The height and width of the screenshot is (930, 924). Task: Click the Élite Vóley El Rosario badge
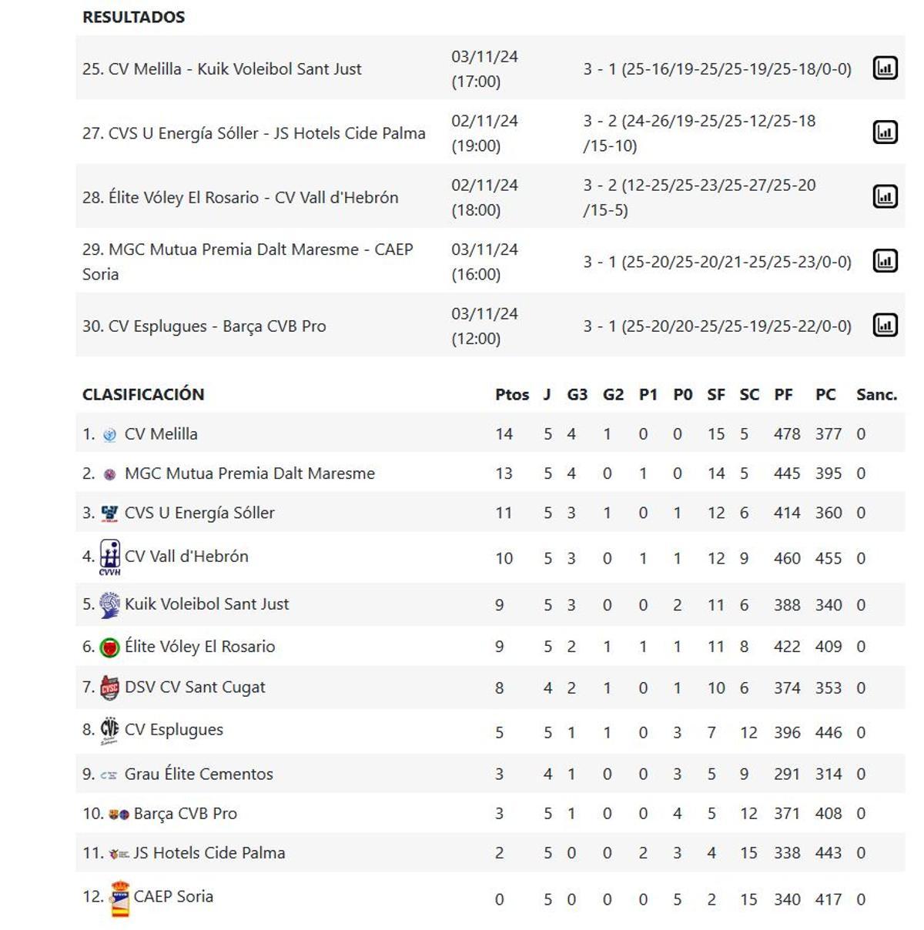(109, 646)
